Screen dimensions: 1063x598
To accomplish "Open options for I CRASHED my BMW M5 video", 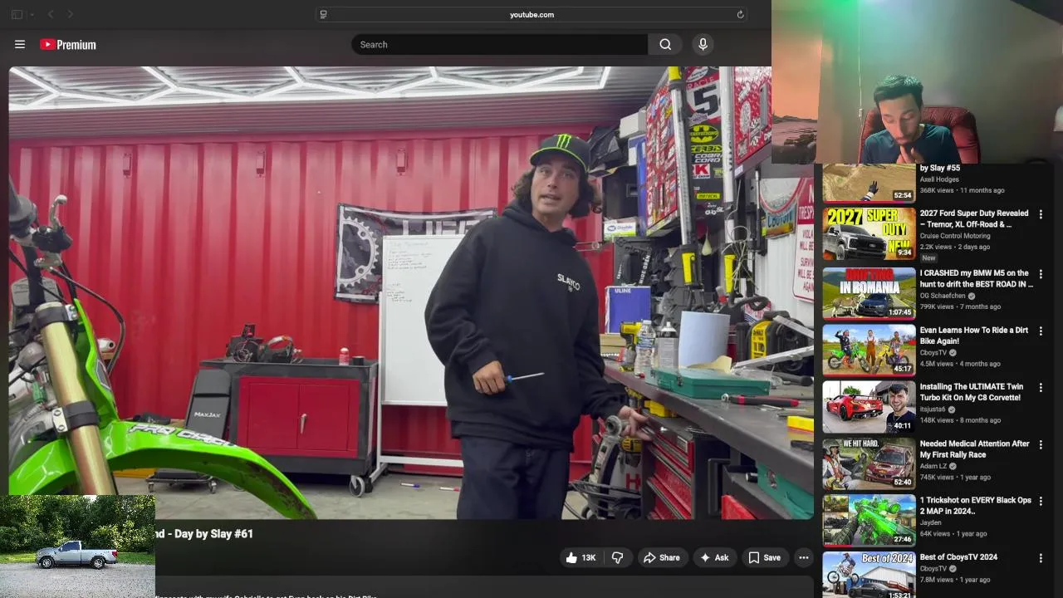I will click(1041, 274).
